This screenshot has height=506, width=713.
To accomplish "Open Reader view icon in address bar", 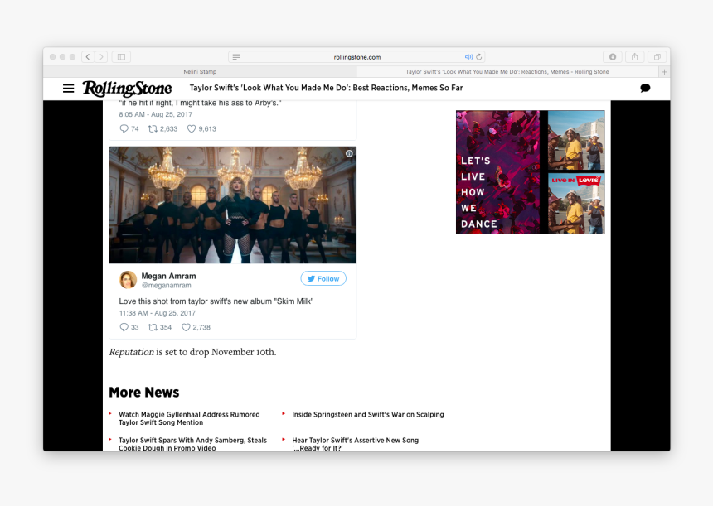I will coord(236,57).
